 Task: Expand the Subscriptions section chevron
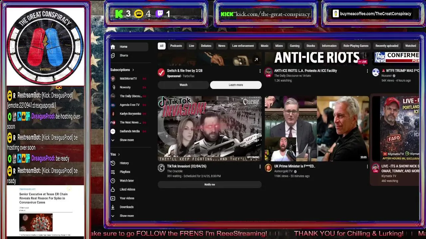tap(133, 70)
